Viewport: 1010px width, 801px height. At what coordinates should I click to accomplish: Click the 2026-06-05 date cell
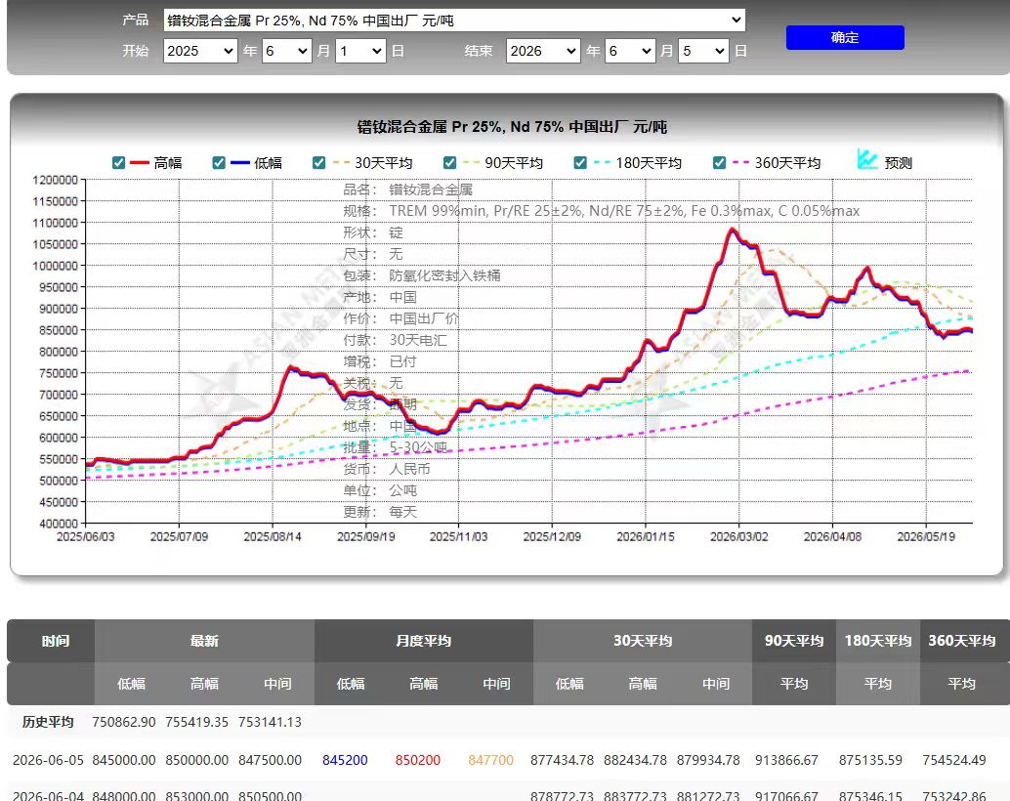click(x=48, y=760)
